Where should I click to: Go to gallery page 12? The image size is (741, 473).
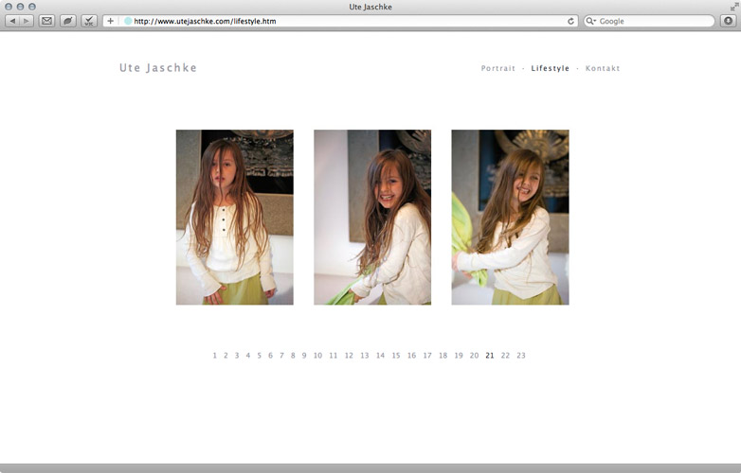point(349,356)
